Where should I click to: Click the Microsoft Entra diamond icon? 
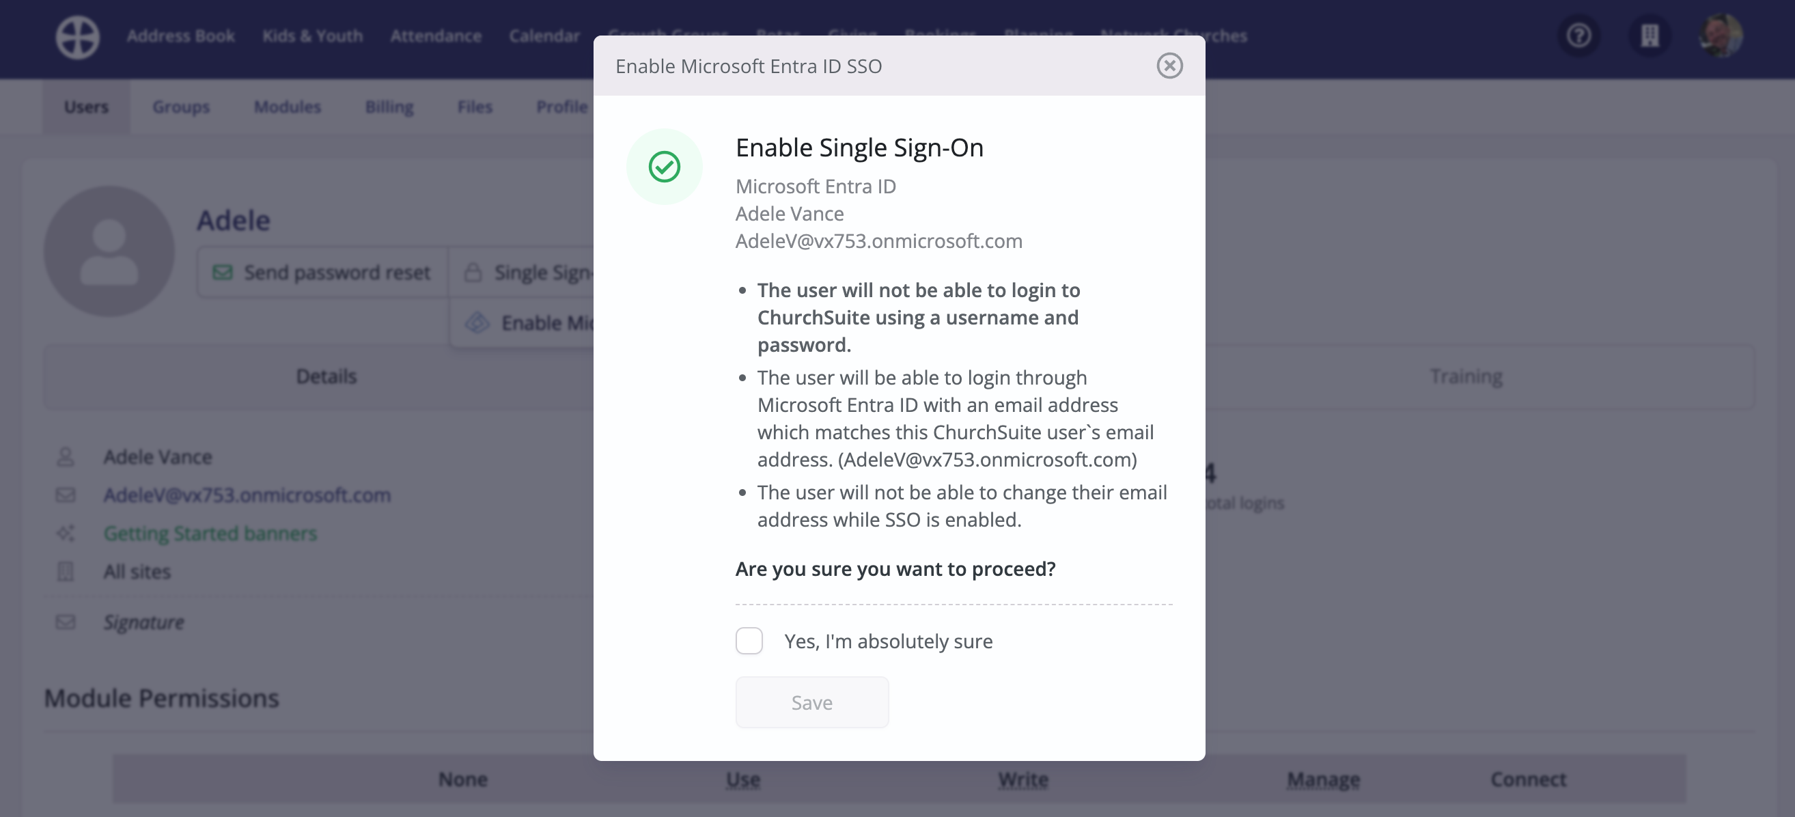(x=477, y=322)
